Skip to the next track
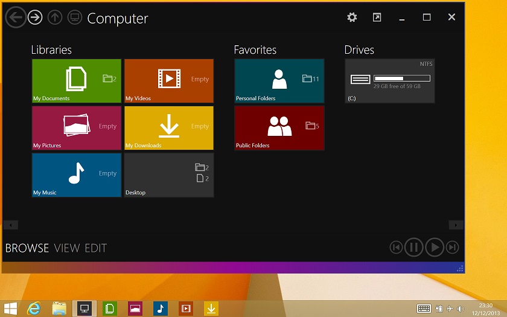Viewport: 507px width, 317px height. [452, 248]
